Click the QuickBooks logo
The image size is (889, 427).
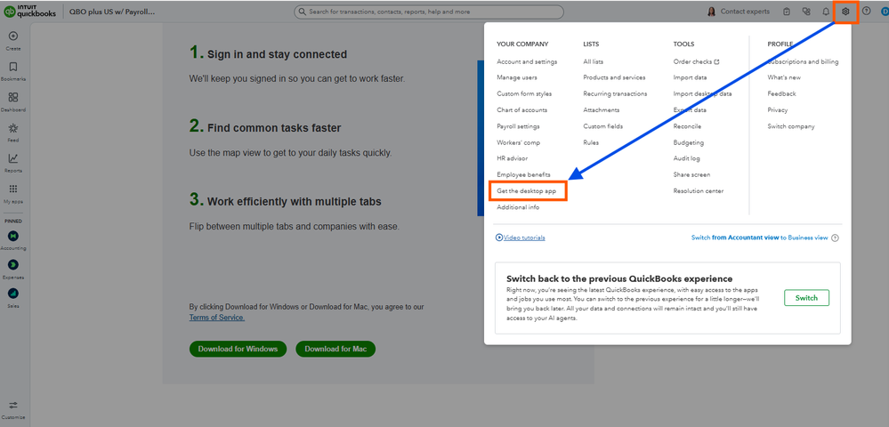pyautogui.click(x=30, y=12)
